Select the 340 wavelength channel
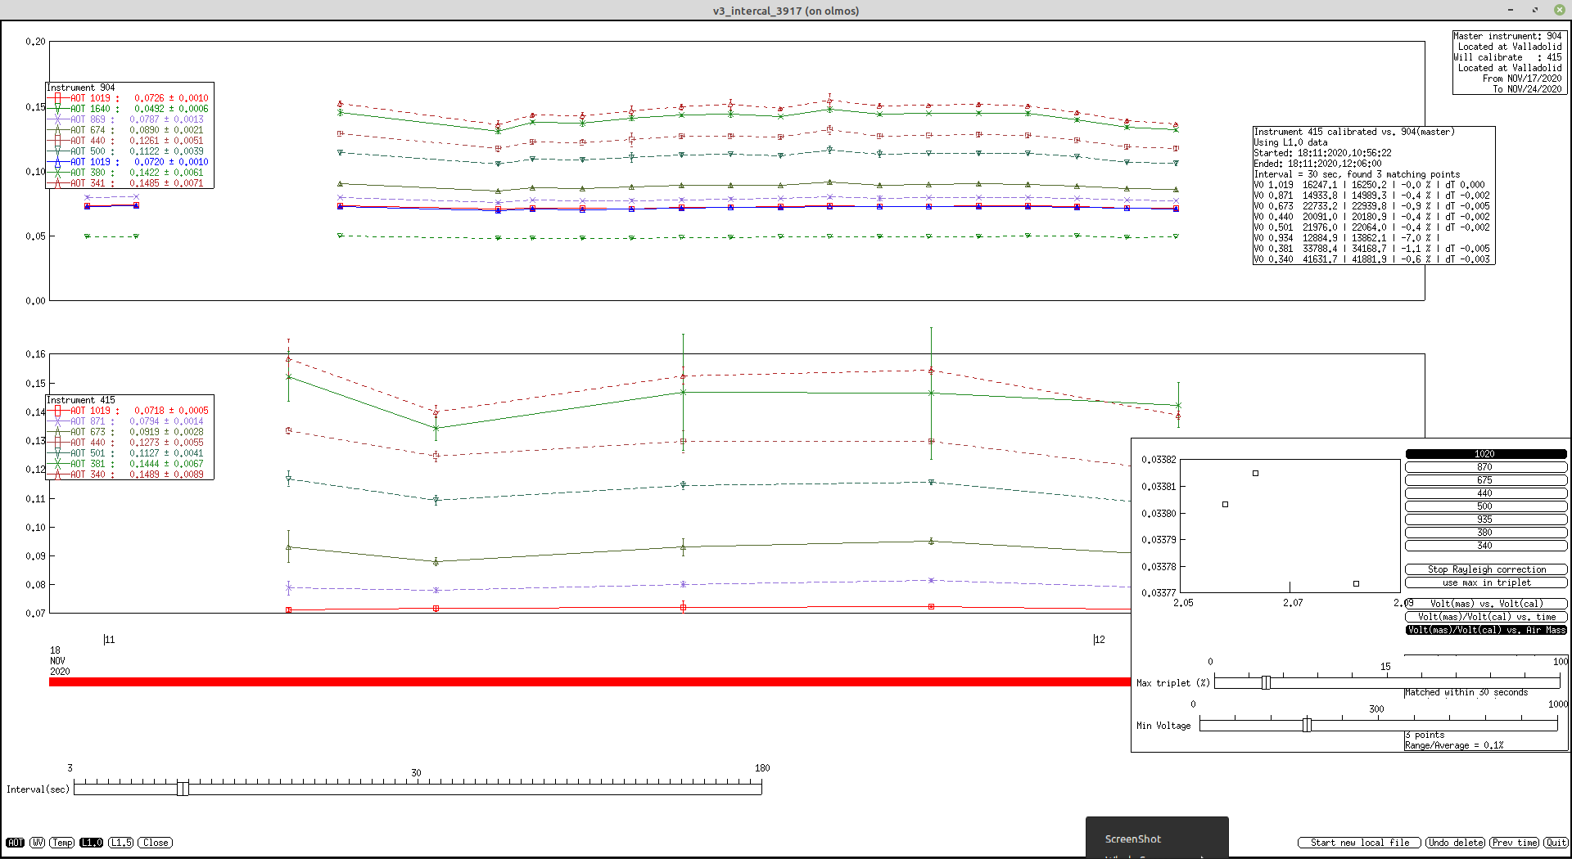 pyautogui.click(x=1486, y=546)
